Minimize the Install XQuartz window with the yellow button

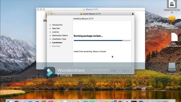pyautogui.click(x=51, y=14)
